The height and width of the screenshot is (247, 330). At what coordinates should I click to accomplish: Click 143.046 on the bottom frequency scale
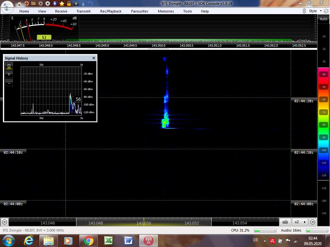pyautogui.click(x=48, y=223)
